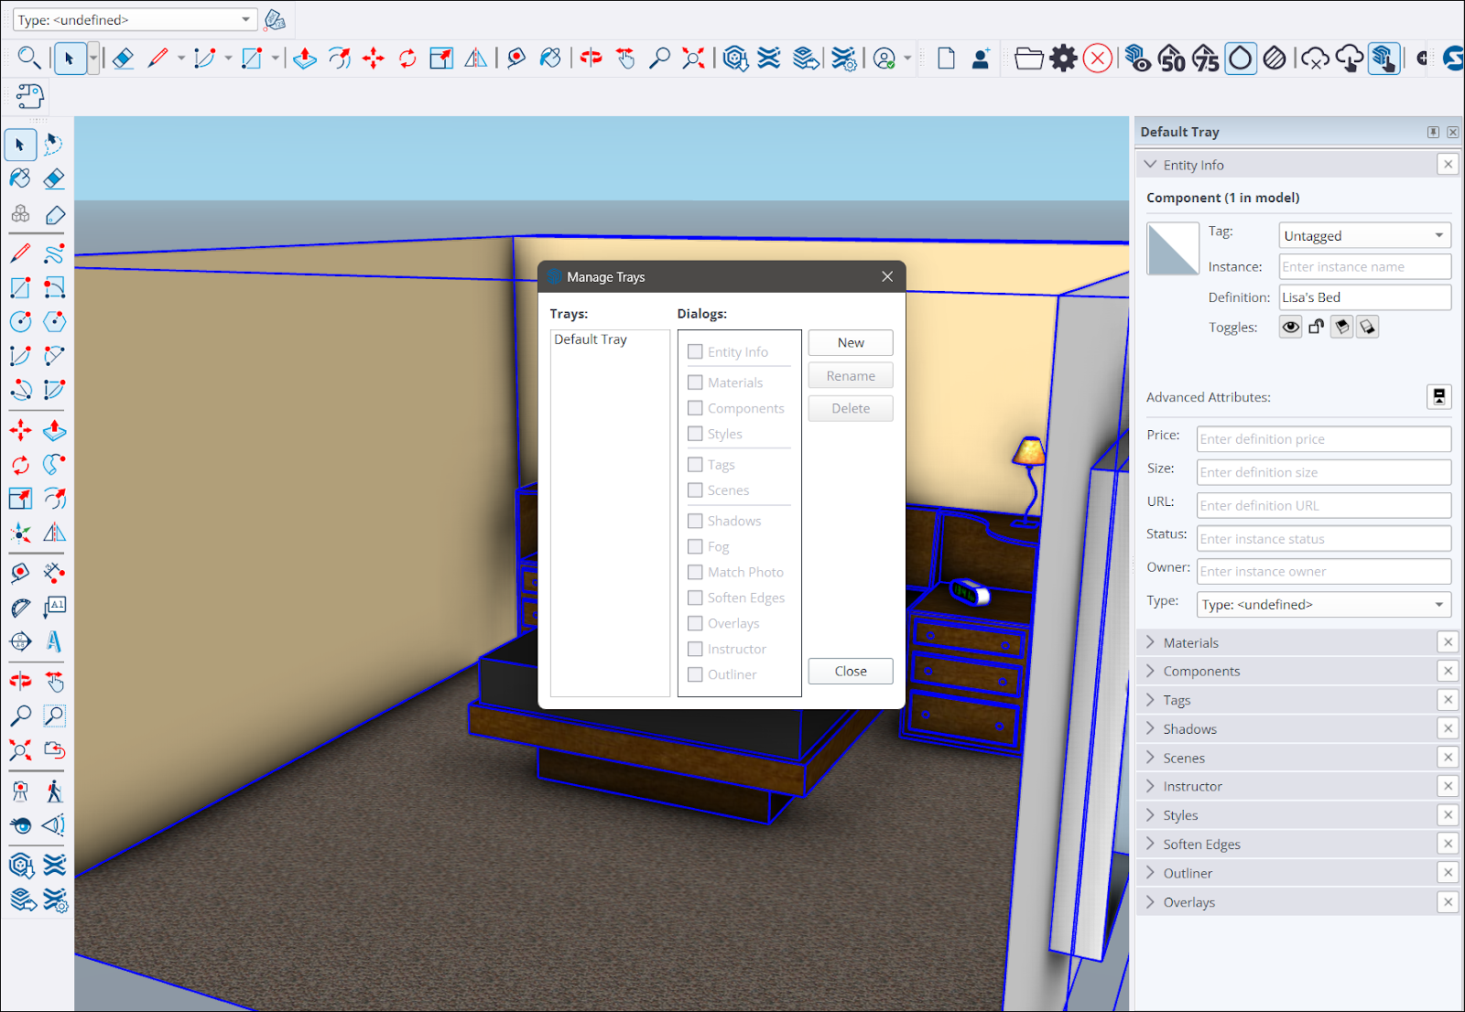Image resolution: width=1465 pixels, height=1012 pixels.
Task: Activate the Push/Pull tool
Action: [54, 430]
